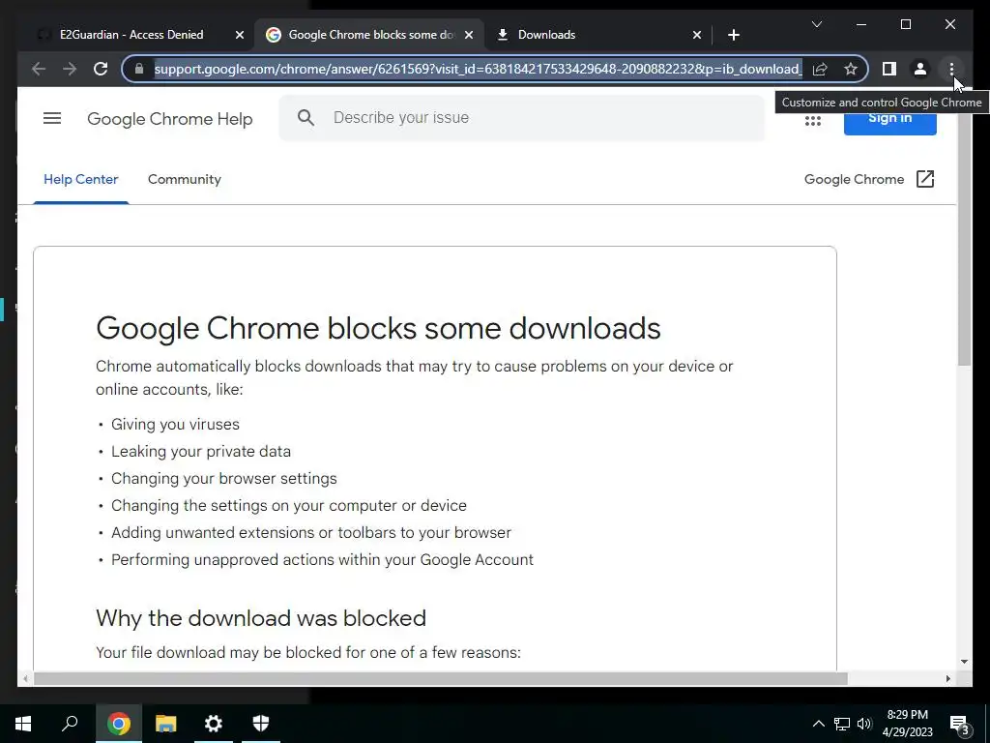Click the horizontal scroll left arrow
The height and width of the screenshot is (743, 990).
pos(25,678)
